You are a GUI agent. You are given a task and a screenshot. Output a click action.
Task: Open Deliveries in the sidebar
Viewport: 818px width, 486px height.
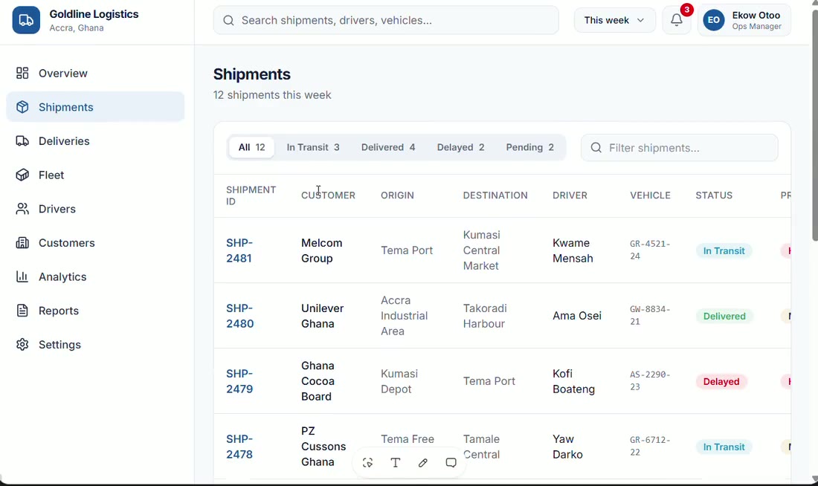[95, 140]
